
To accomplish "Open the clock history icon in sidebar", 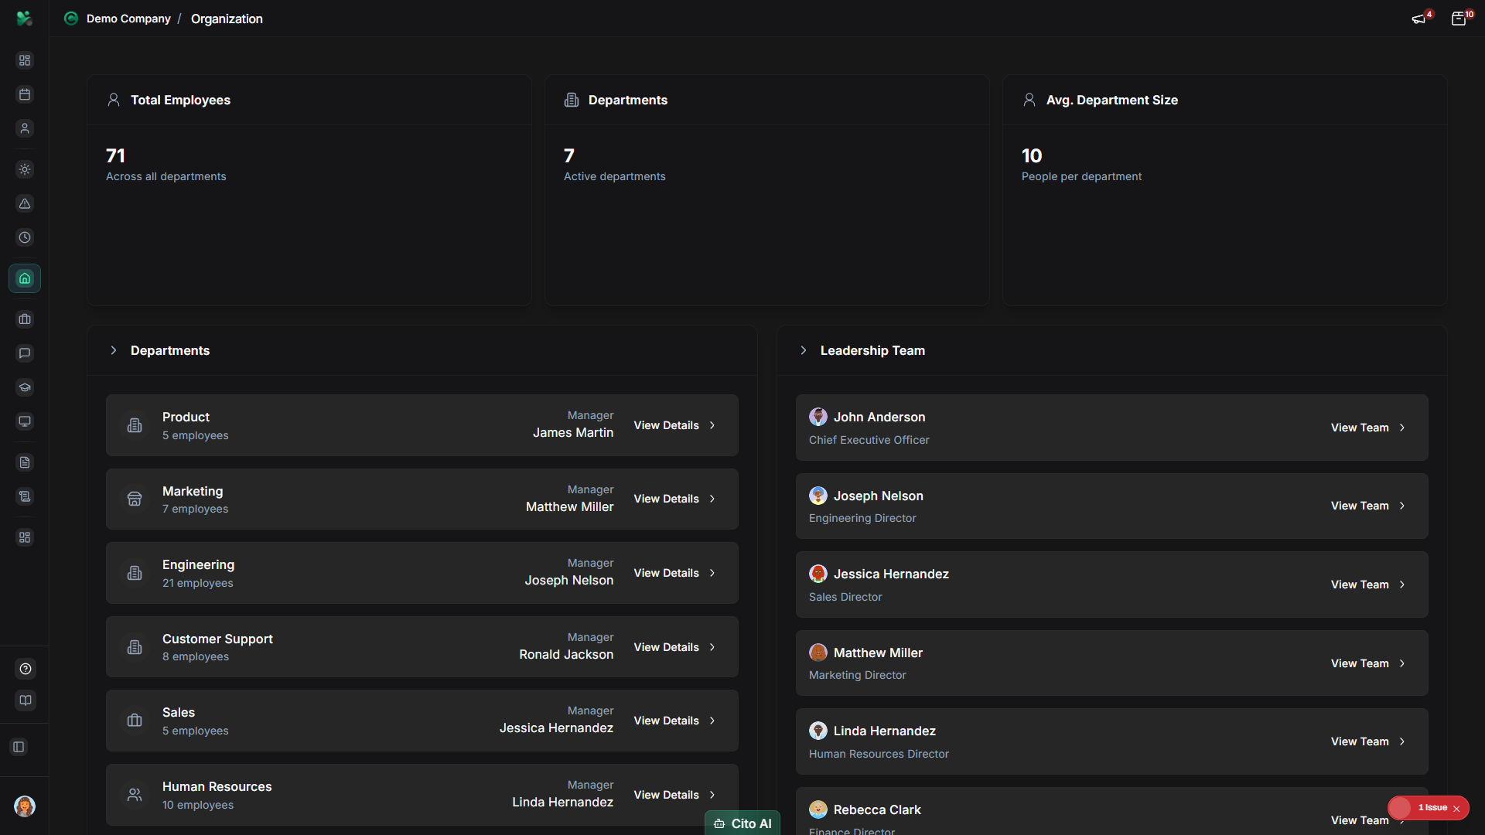I will [x=25, y=237].
